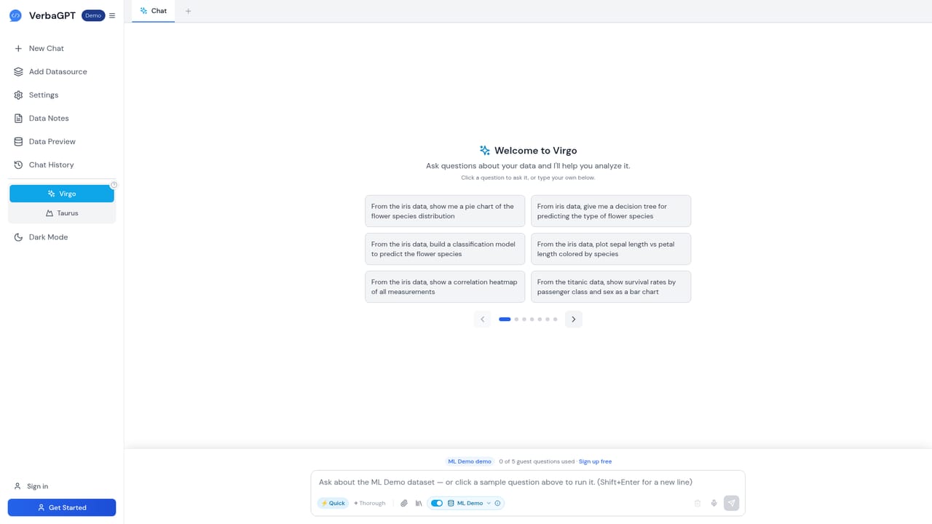Viewport: 932px width, 524px height.
Task: Open Chat History
Action: [62, 164]
